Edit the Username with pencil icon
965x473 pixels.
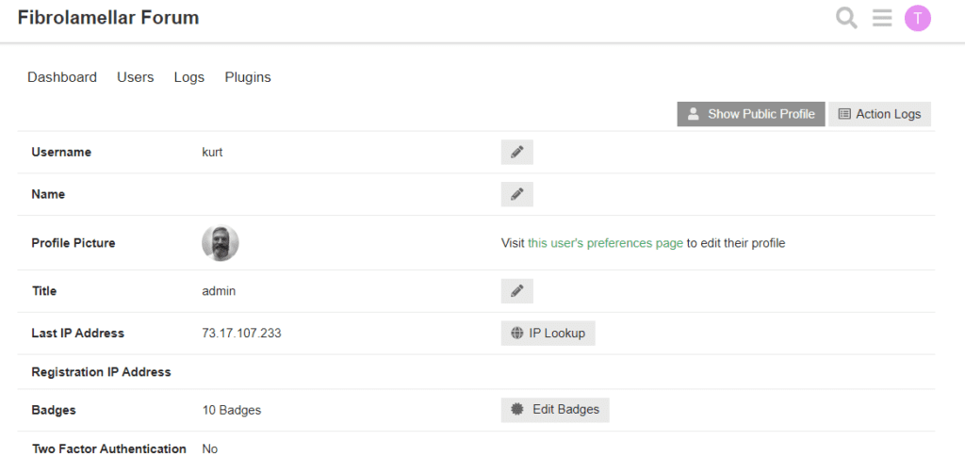click(x=517, y=152)
